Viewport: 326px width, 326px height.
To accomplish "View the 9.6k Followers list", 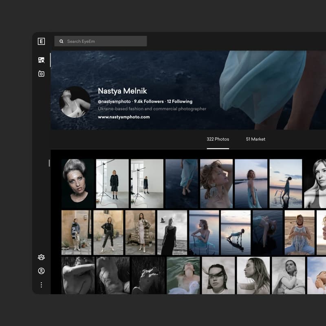I will click(x=149, y=101).
